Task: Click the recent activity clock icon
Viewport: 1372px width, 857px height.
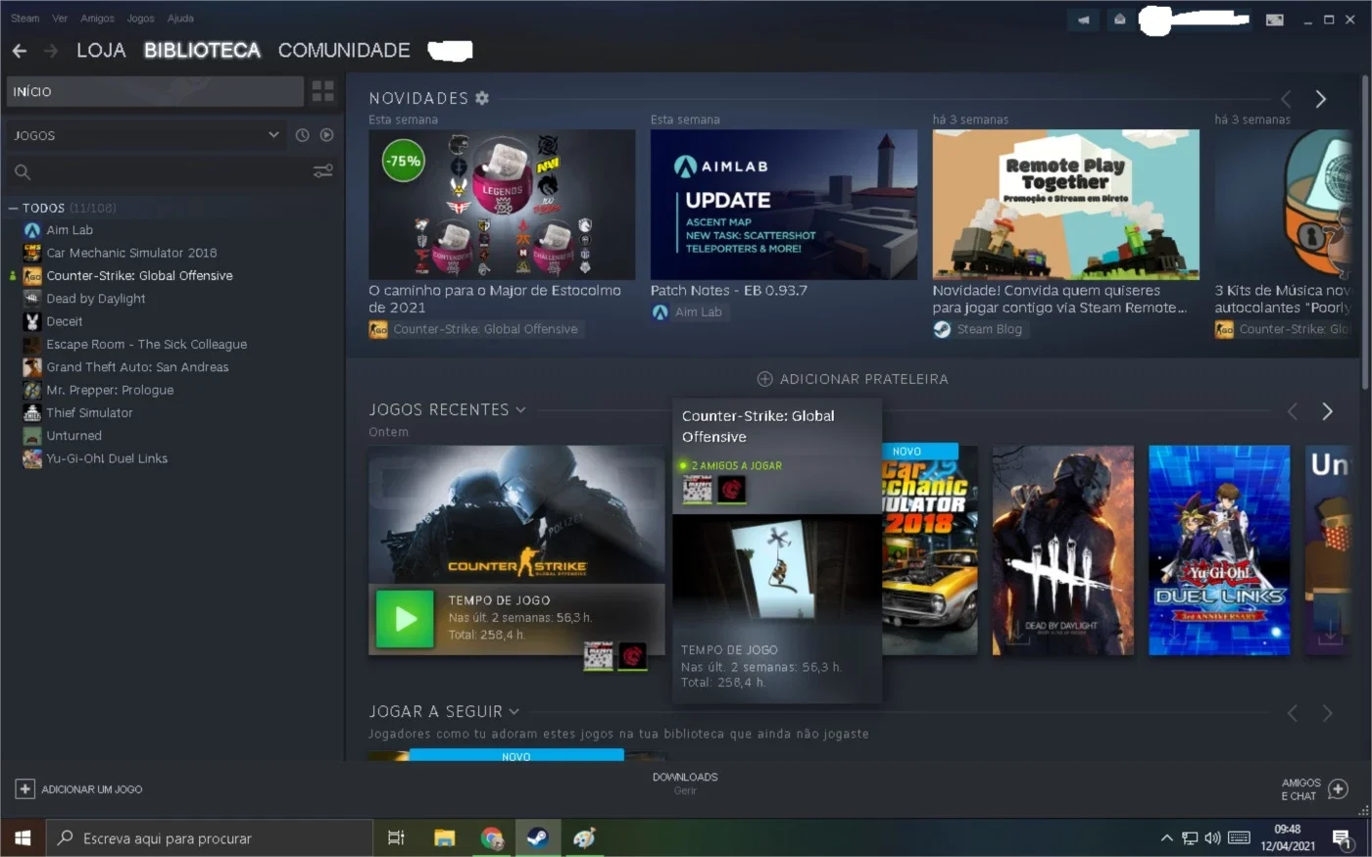Action: 302,135
